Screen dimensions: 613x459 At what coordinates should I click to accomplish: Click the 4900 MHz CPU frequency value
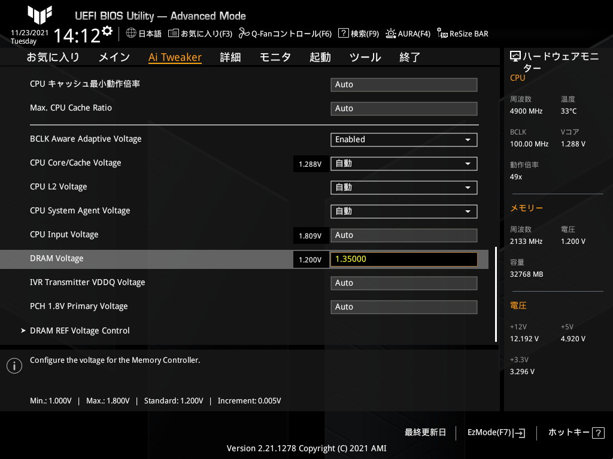tap(526, 111)
